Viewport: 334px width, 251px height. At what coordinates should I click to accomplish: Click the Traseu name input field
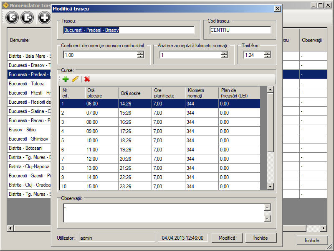point(129,30)
